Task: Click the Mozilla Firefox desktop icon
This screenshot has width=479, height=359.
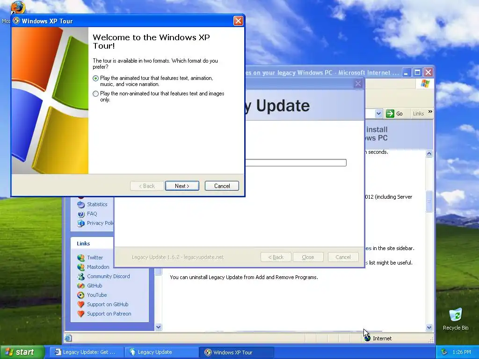Action: point(17,7)
